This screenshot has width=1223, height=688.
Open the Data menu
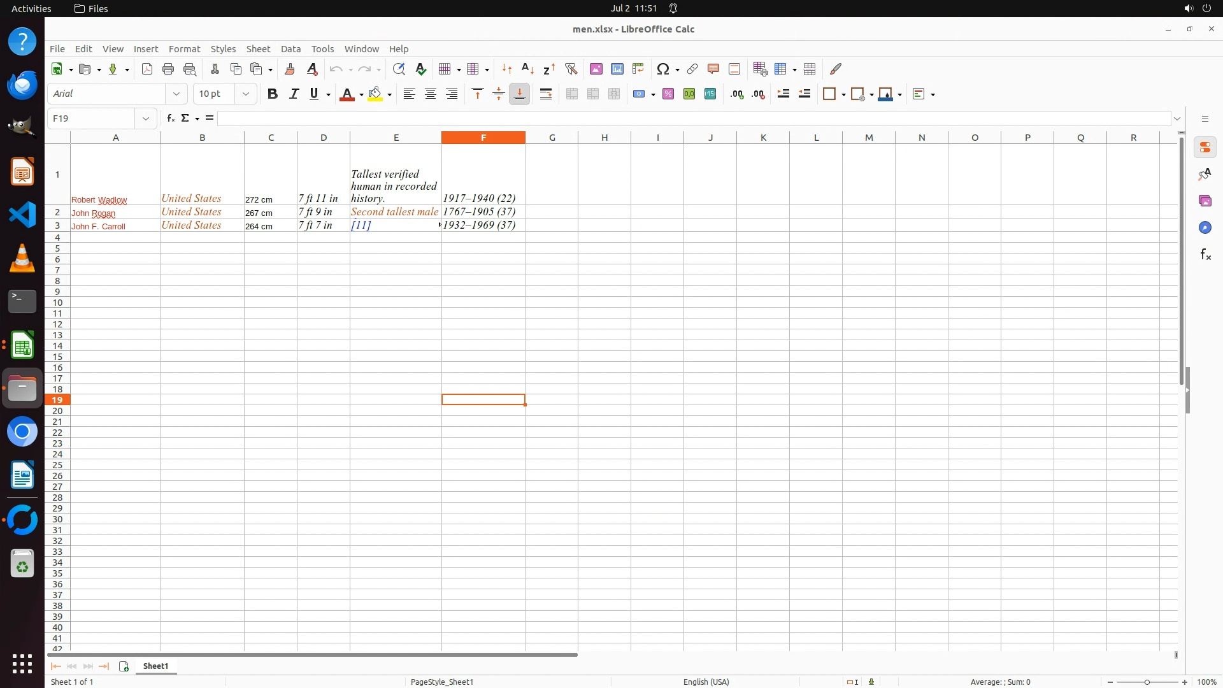coord(290,48)
